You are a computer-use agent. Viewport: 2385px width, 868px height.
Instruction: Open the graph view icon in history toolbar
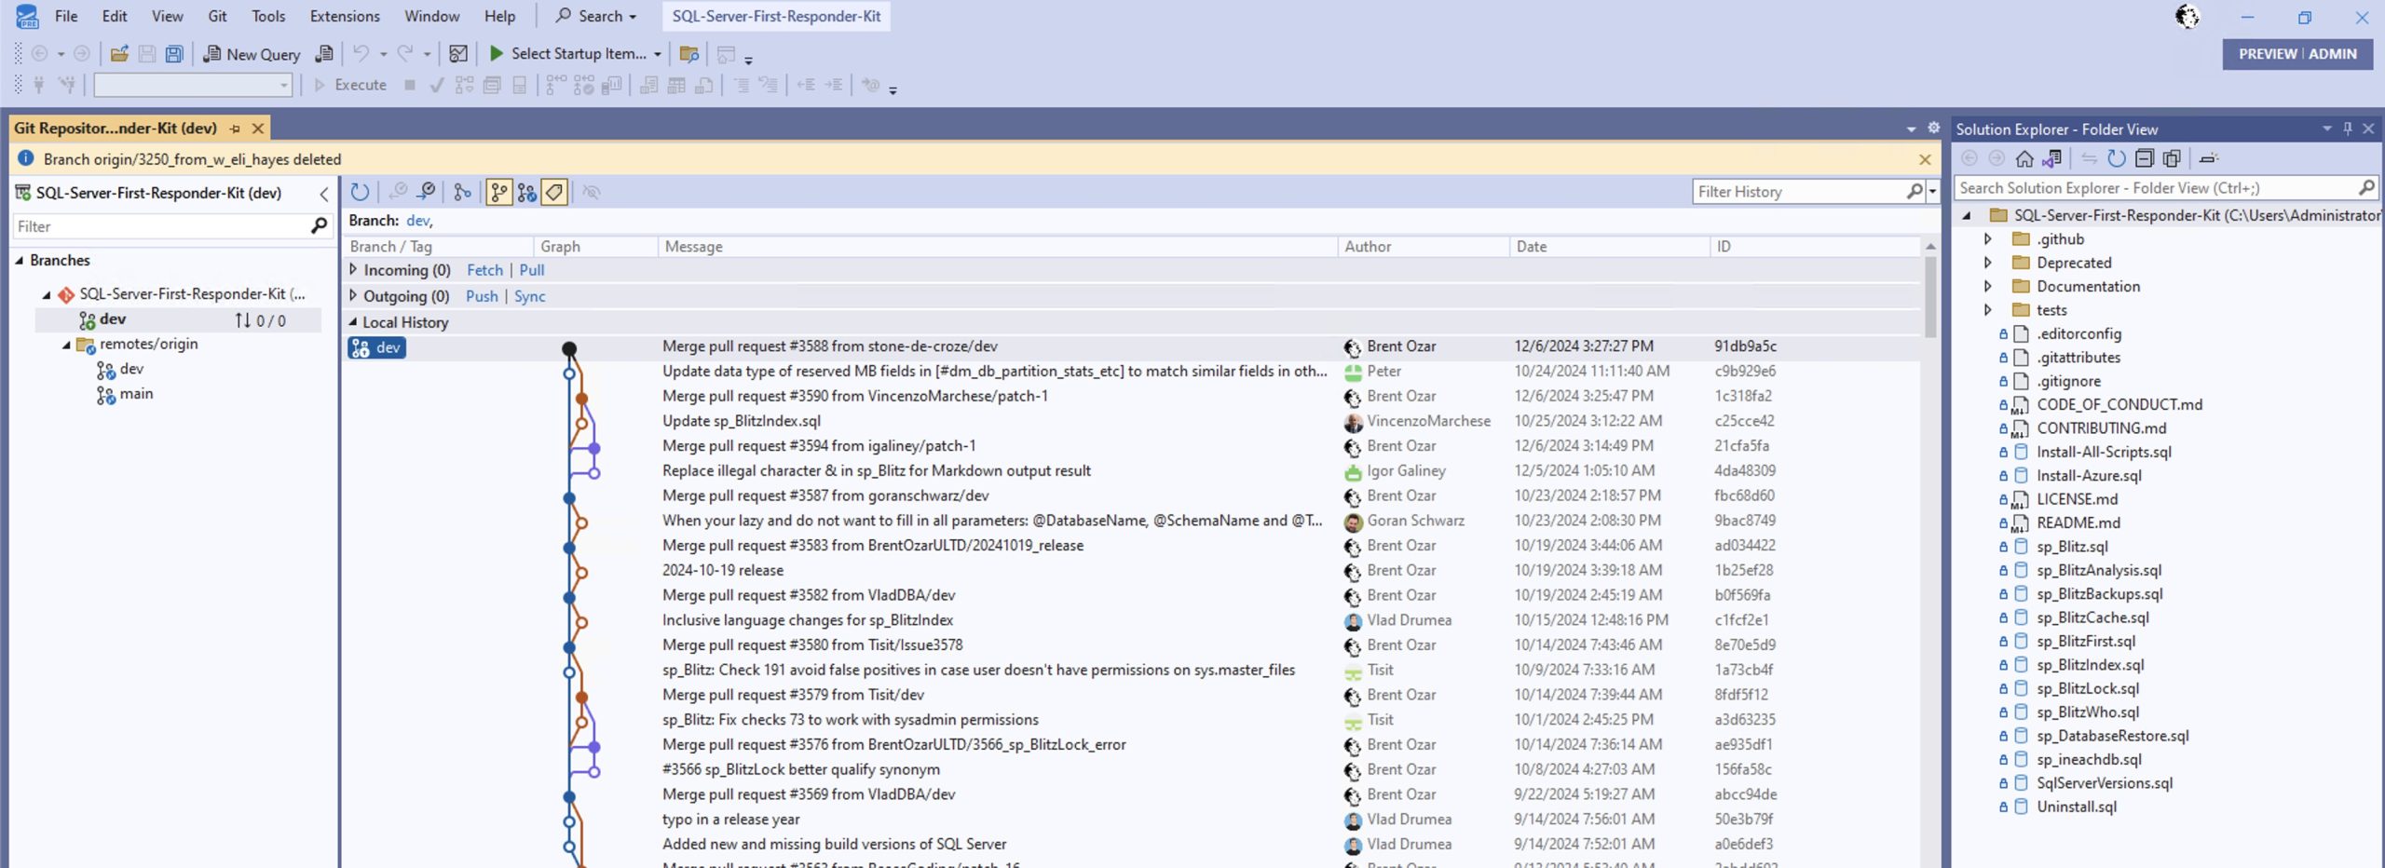tap(462, 192)
